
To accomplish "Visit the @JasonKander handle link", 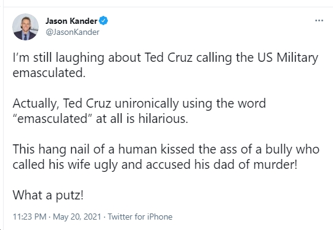I will tap(72, 32).
